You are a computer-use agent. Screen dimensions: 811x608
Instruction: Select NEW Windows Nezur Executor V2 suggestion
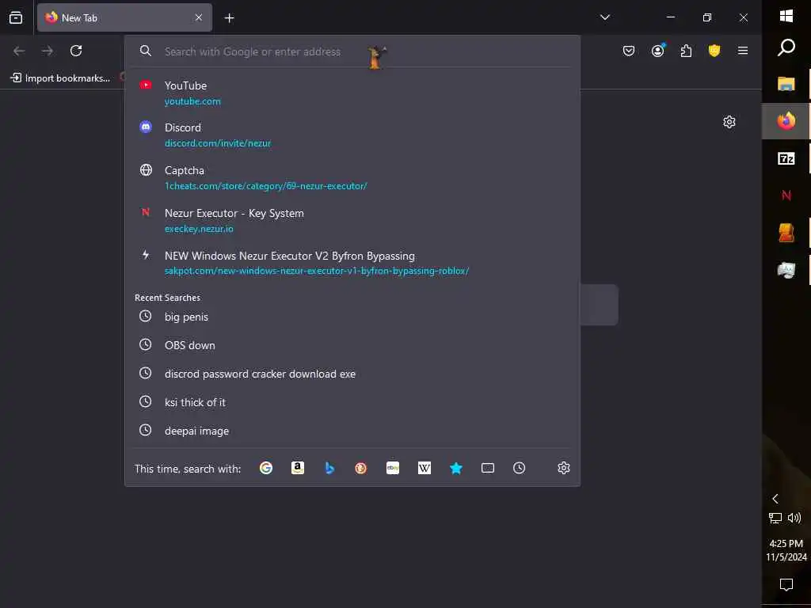coord(352,263)
